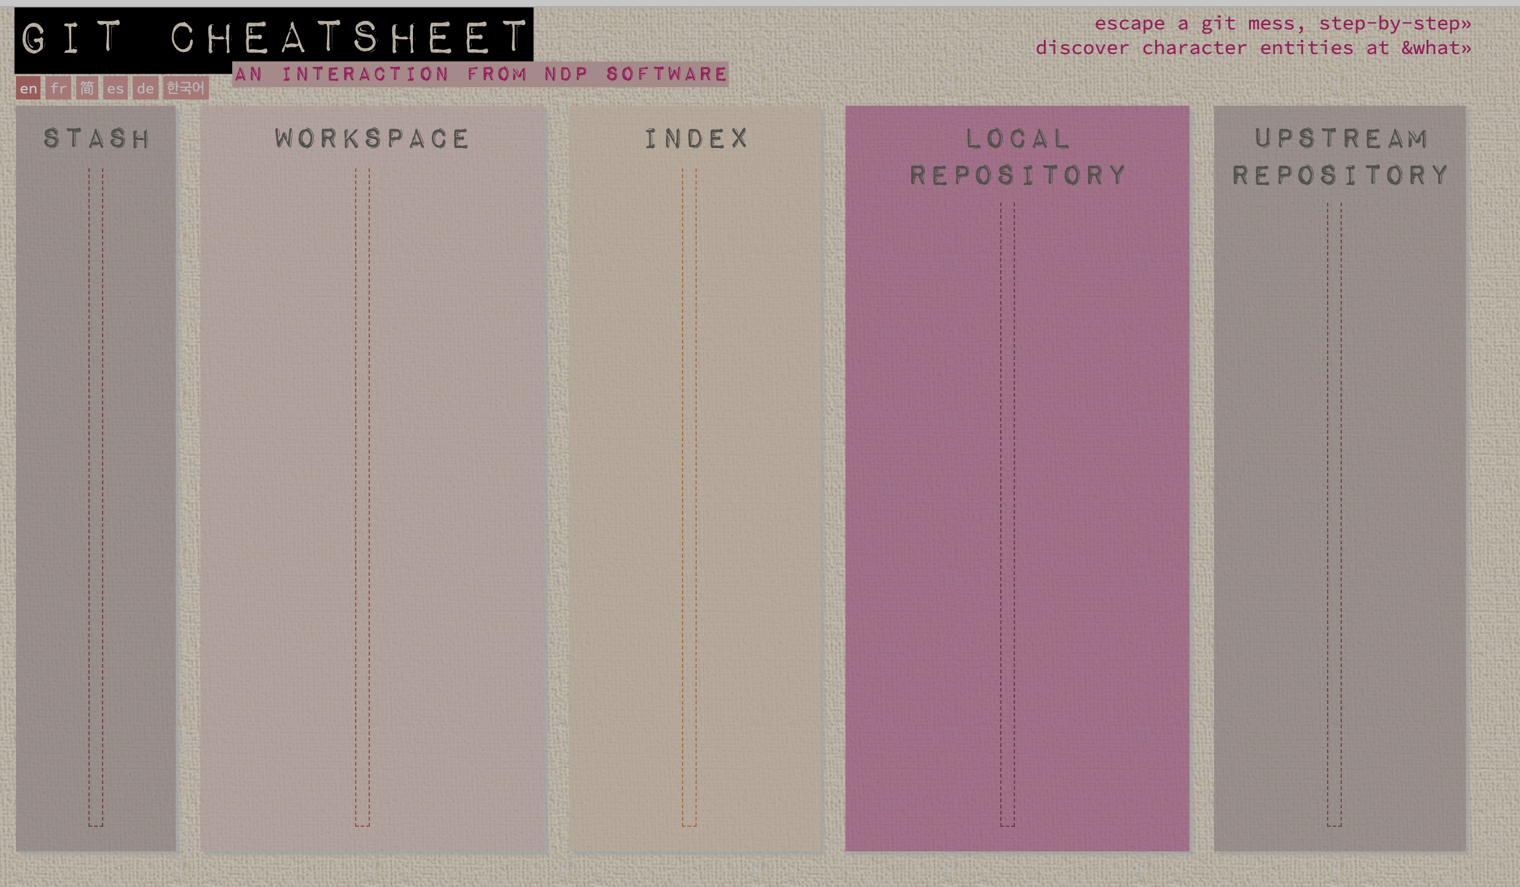Select the English language toggle

click(x=28, y=87)
